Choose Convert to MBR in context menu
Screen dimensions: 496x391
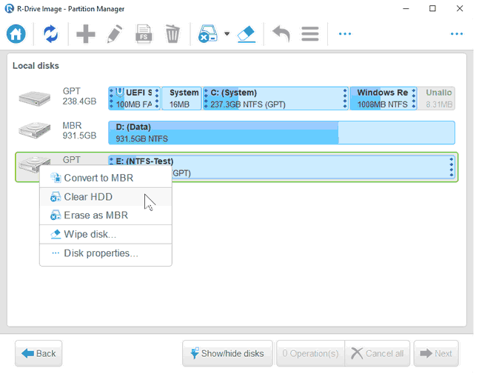pos(106,178)
